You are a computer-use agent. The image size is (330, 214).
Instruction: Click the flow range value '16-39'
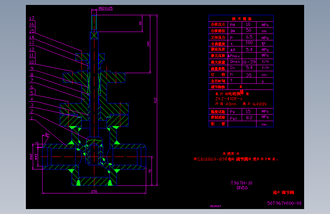[249, 62]
